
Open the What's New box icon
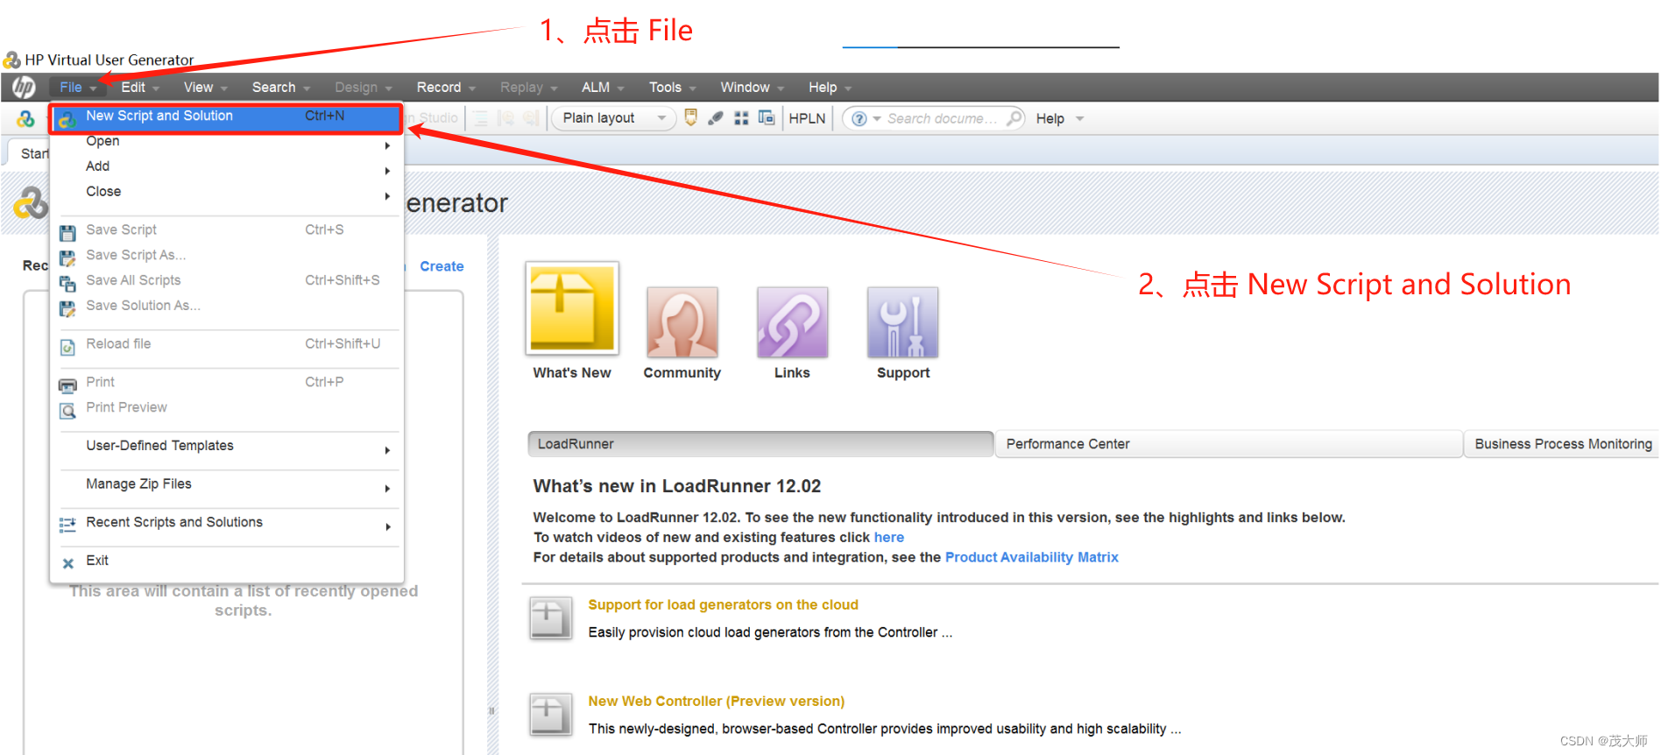point(572,308)
